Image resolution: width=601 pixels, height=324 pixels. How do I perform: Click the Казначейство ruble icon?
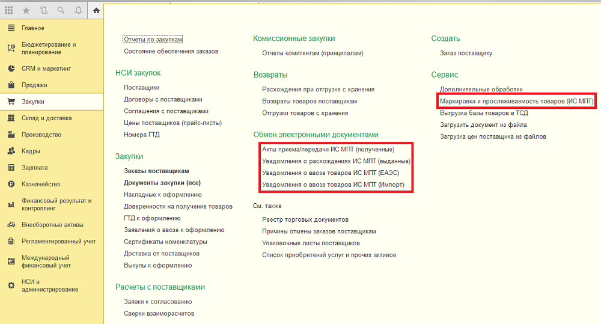coord(11,184)
